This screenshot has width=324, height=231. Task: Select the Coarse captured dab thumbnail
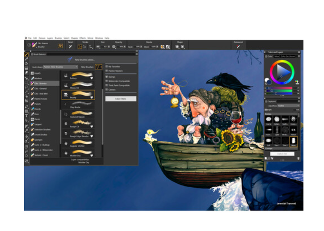[269, 120]
